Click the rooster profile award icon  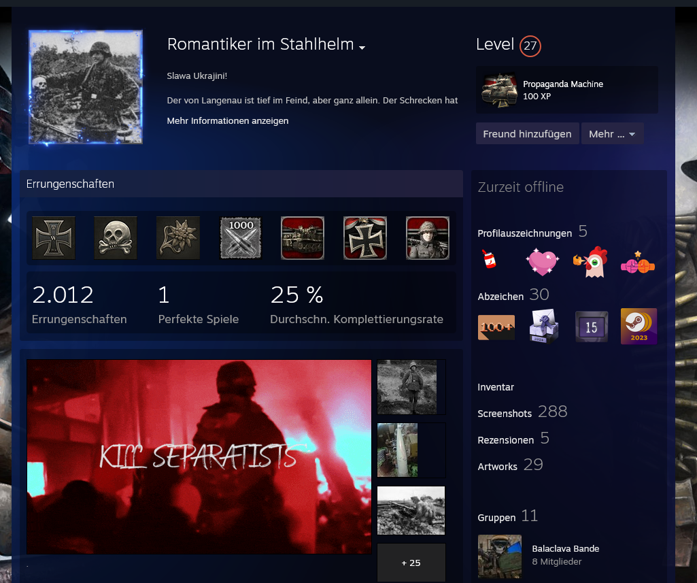pyautogui.click(x=590, y=262)
